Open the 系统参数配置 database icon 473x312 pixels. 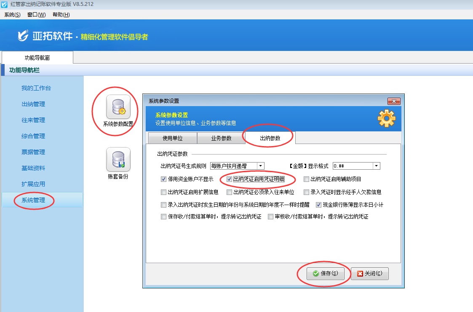tap(118, 107)
